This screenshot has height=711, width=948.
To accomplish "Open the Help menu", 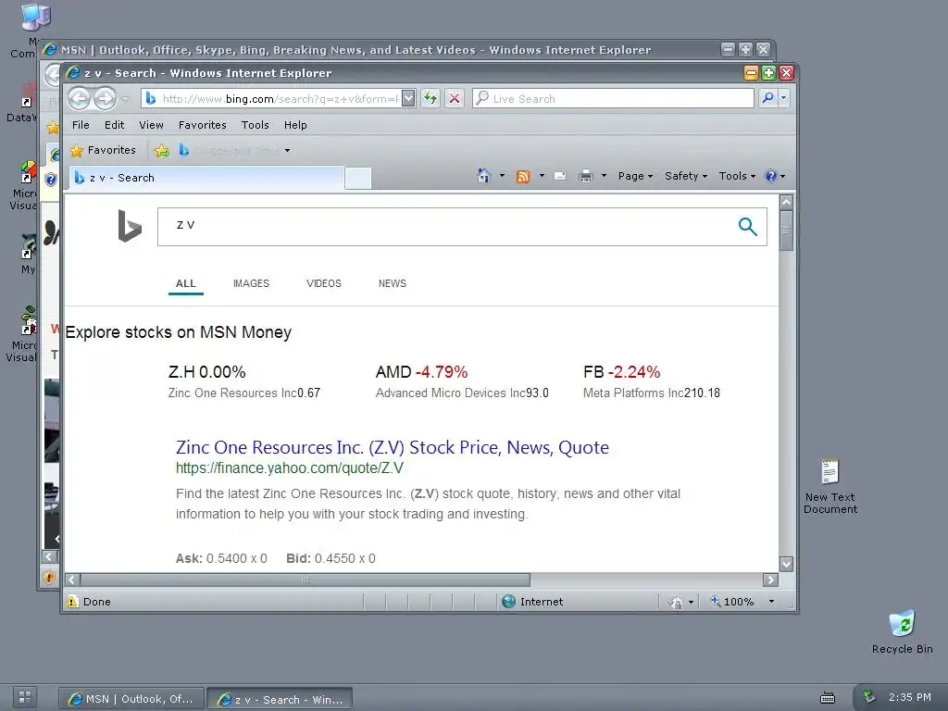I will coord(295,125).
